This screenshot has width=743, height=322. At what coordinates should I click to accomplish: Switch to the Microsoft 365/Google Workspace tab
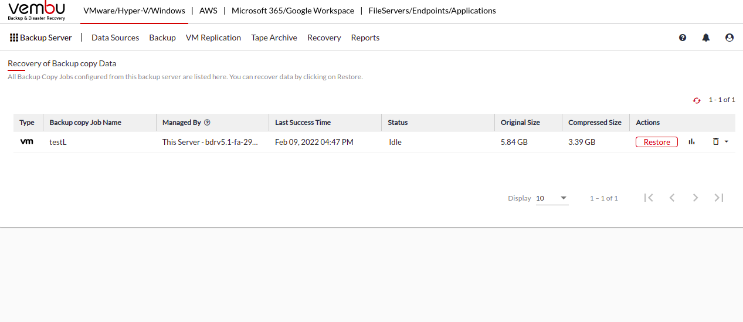point(293,11)
